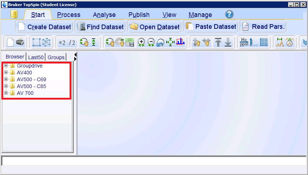
Task: Switch to the Last50 tab
Action: [36, 57]
